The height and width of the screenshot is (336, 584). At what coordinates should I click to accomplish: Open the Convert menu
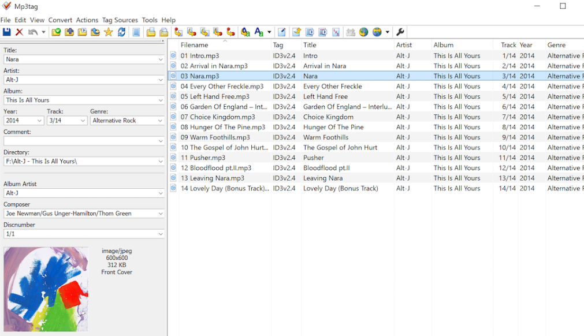tap(60, 20)
